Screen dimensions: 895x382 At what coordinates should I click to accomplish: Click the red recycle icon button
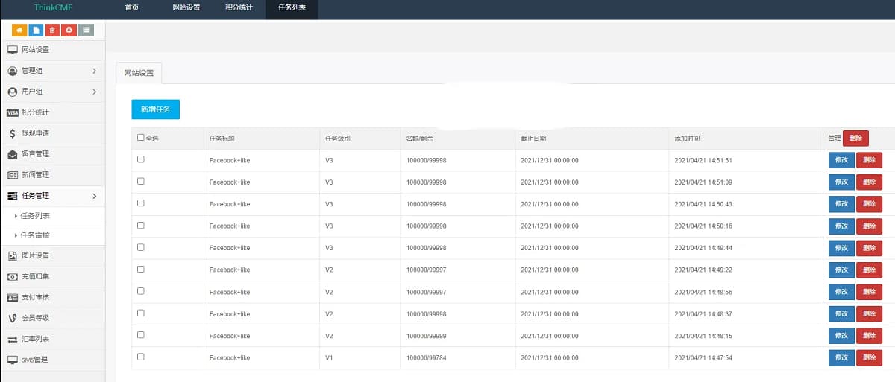point(69,31)
